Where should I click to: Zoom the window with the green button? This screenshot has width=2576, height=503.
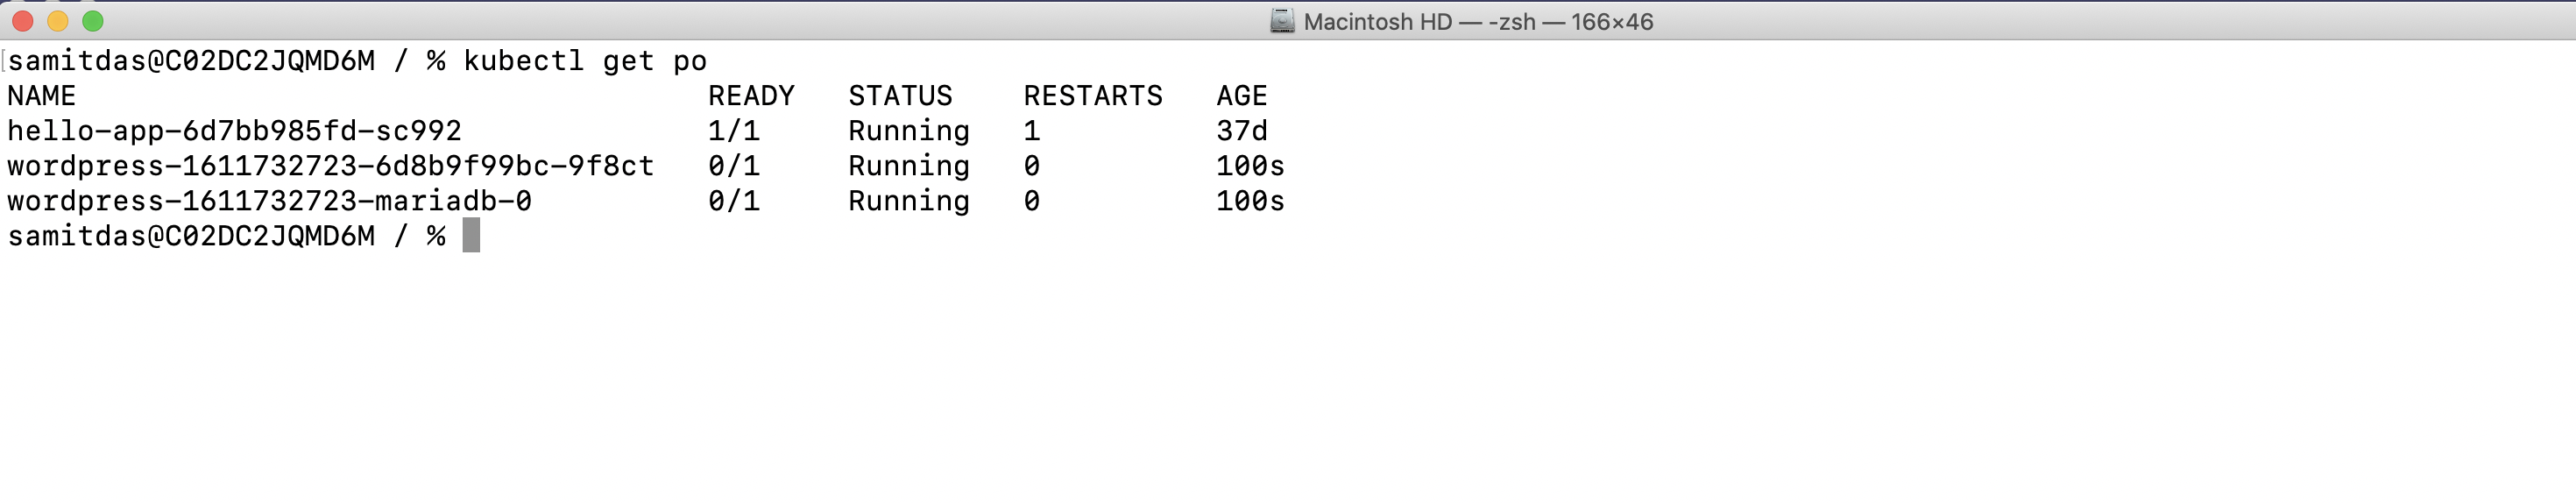coord(93,21)
